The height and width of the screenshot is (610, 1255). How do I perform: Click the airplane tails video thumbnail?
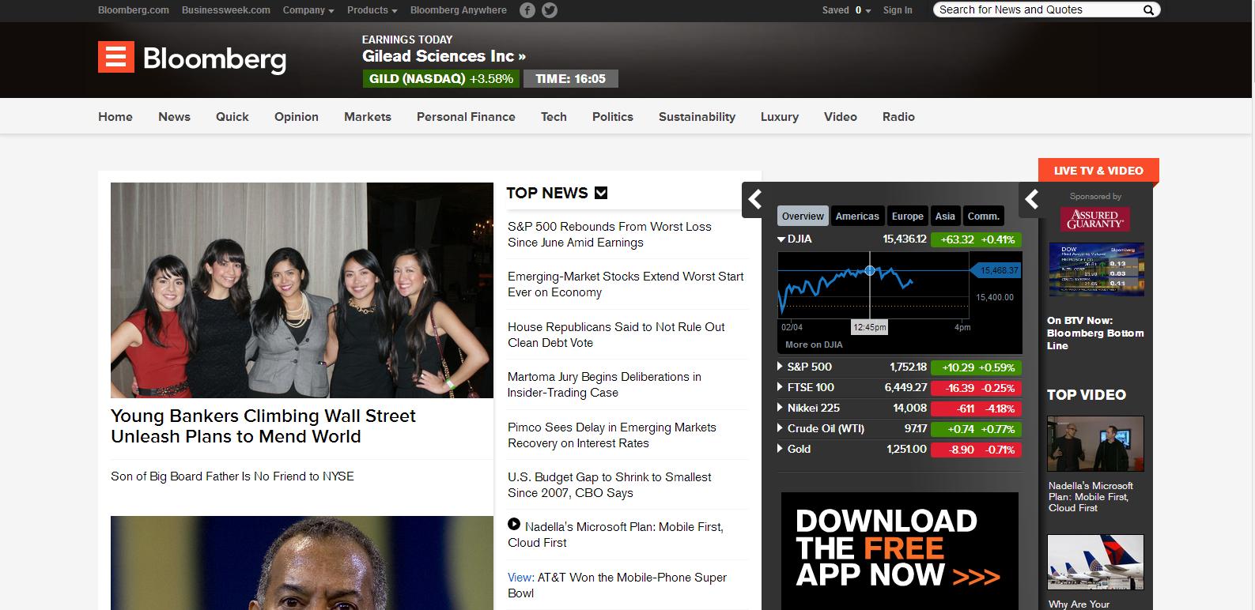click(1095, 562)
